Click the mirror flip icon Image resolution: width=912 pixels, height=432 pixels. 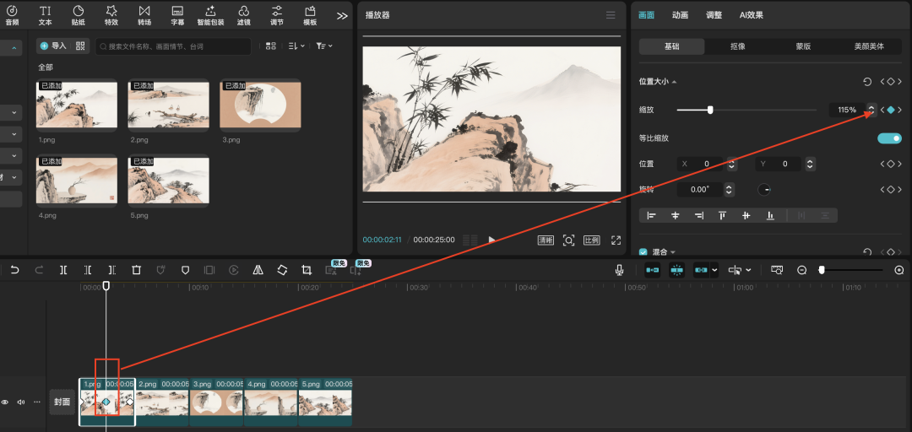(x=258, y=270)
